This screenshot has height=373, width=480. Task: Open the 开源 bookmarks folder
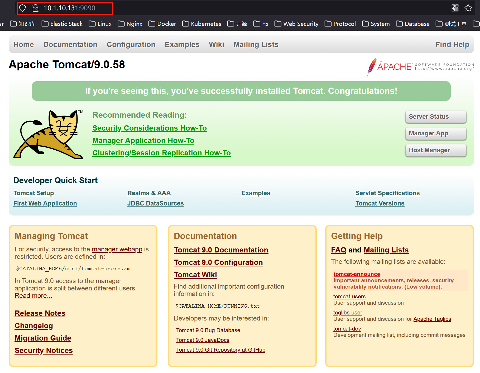click(237, 24)
